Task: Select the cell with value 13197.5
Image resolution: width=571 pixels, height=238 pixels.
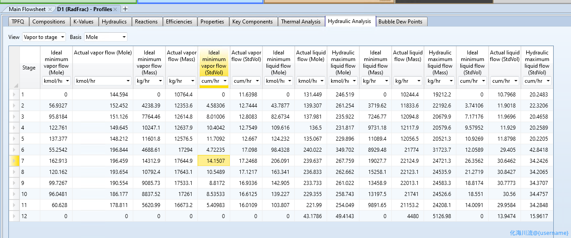Action: tap(375, 194)
